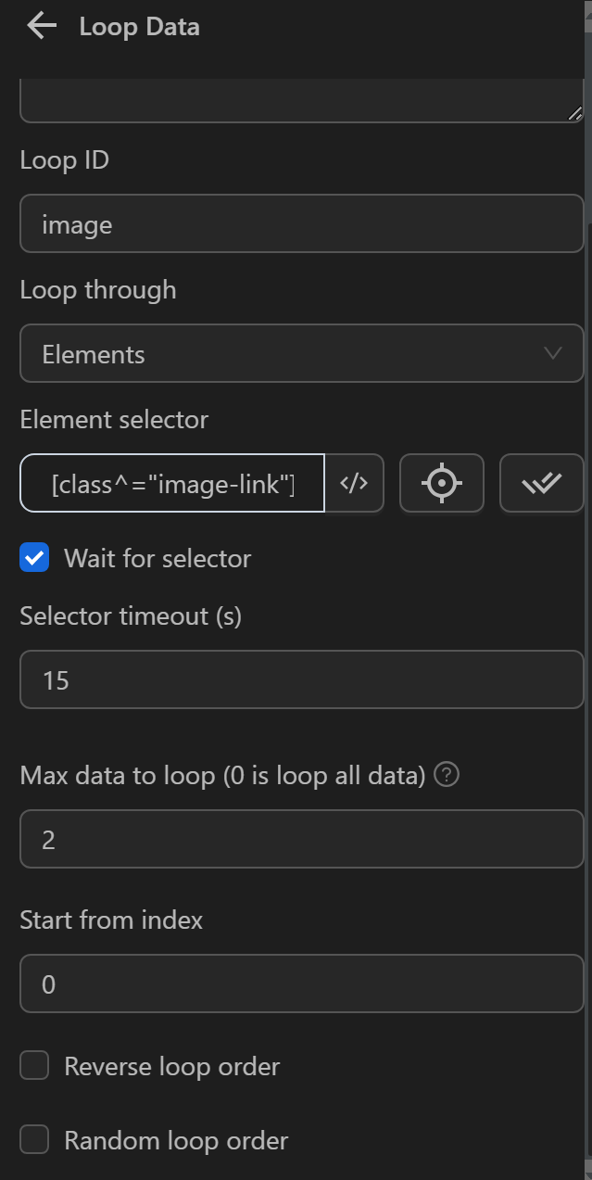
Task: Click the Max data to loop field
Action: coord(301,840)
